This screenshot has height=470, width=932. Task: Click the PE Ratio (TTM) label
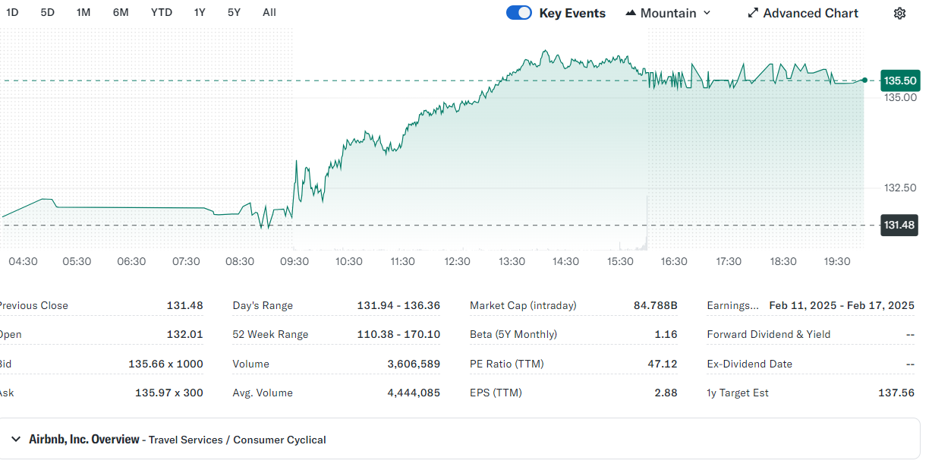[507, 364]
